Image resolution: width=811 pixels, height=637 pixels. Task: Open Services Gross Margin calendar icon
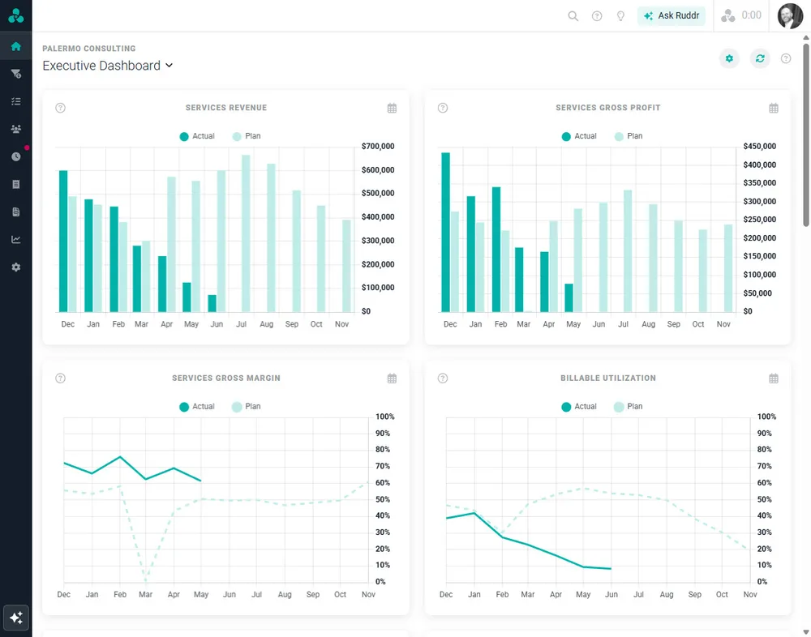coord(392,378)
